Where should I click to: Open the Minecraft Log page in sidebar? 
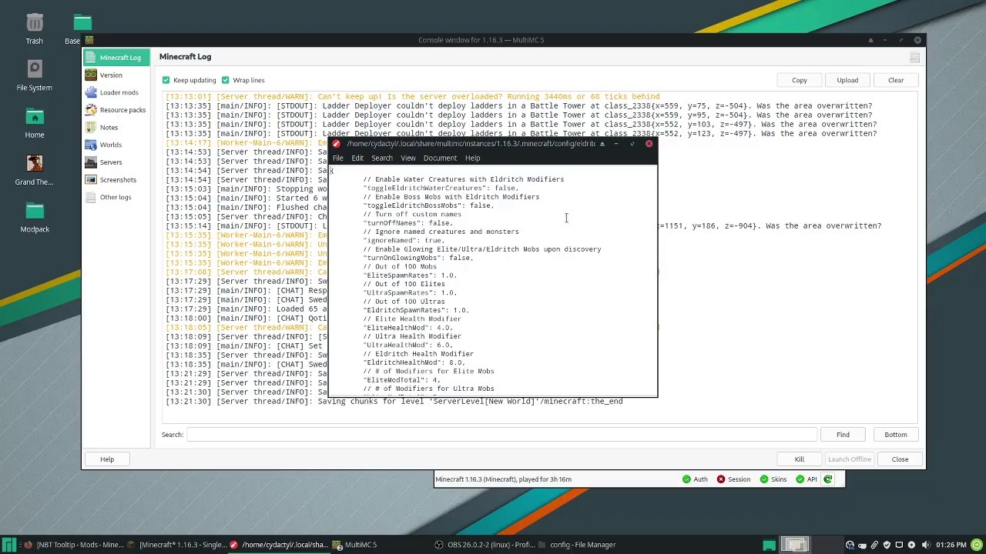pyautogui.click(x=116, y=58)
